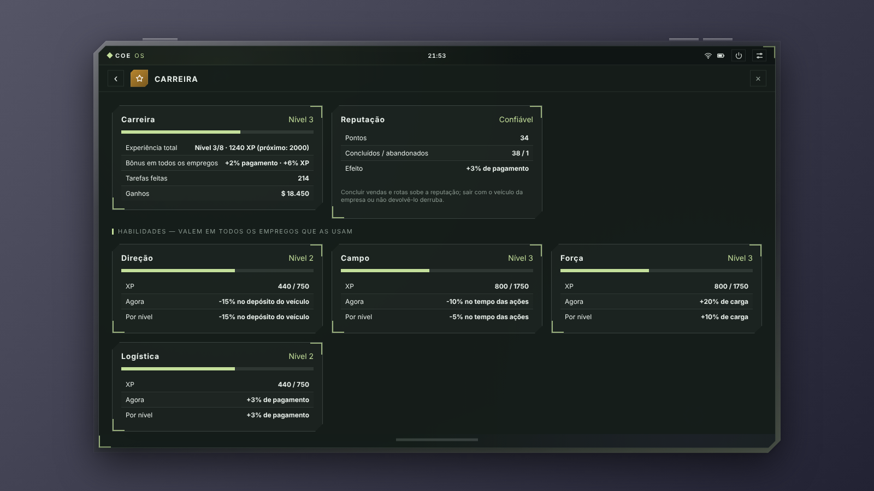Click Logística Por nível +3% de pagamento row

click(217, 415)
